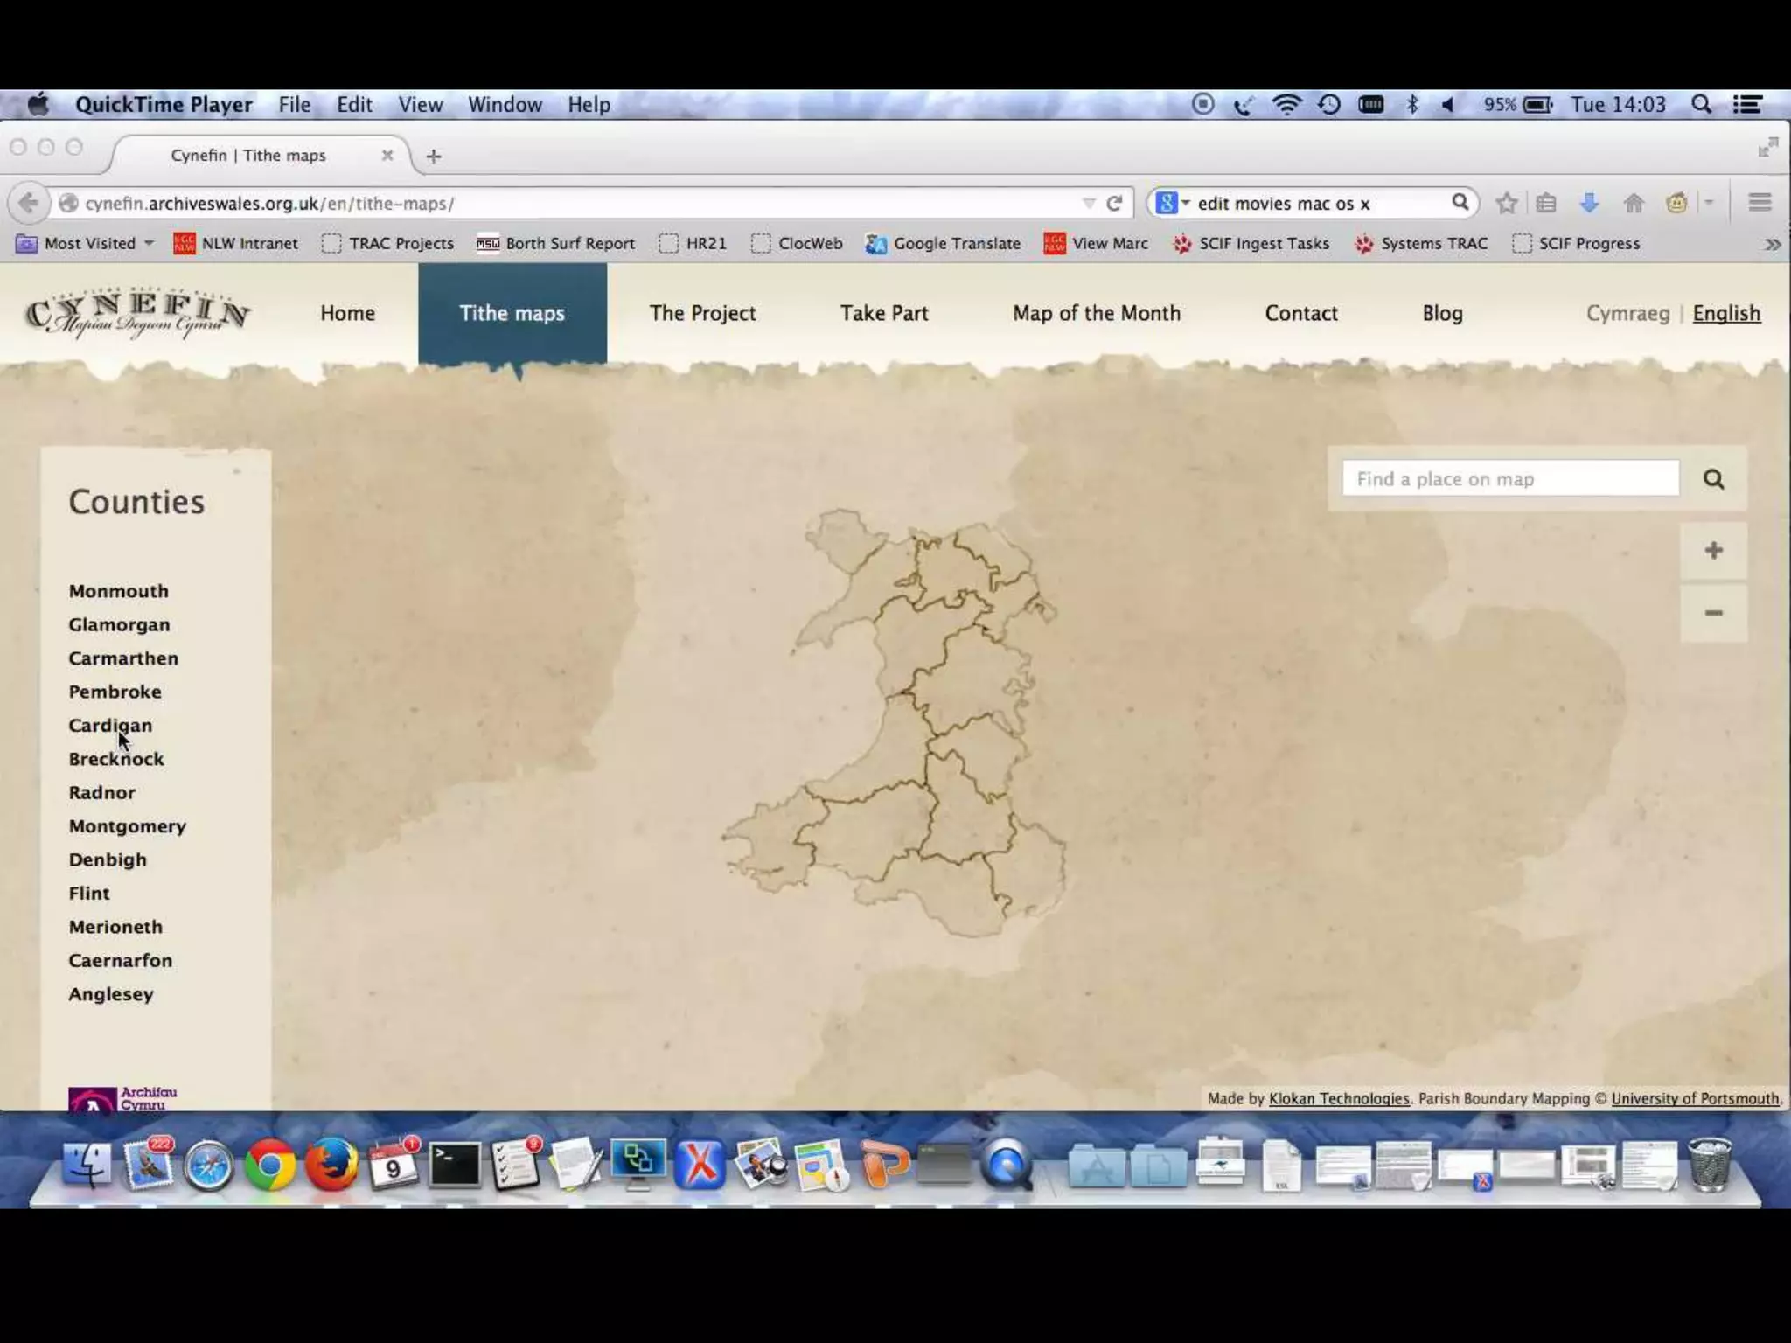Show more bookmarks with the overflow chevron
1791x1343 pixels.
(x=1772, y=244)
